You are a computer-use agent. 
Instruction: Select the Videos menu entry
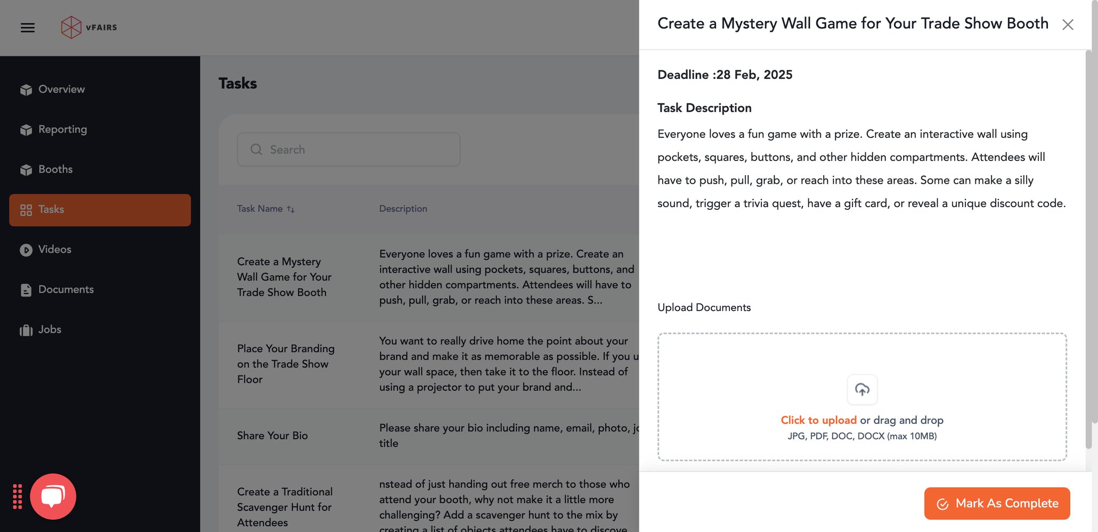click(55, 249)
